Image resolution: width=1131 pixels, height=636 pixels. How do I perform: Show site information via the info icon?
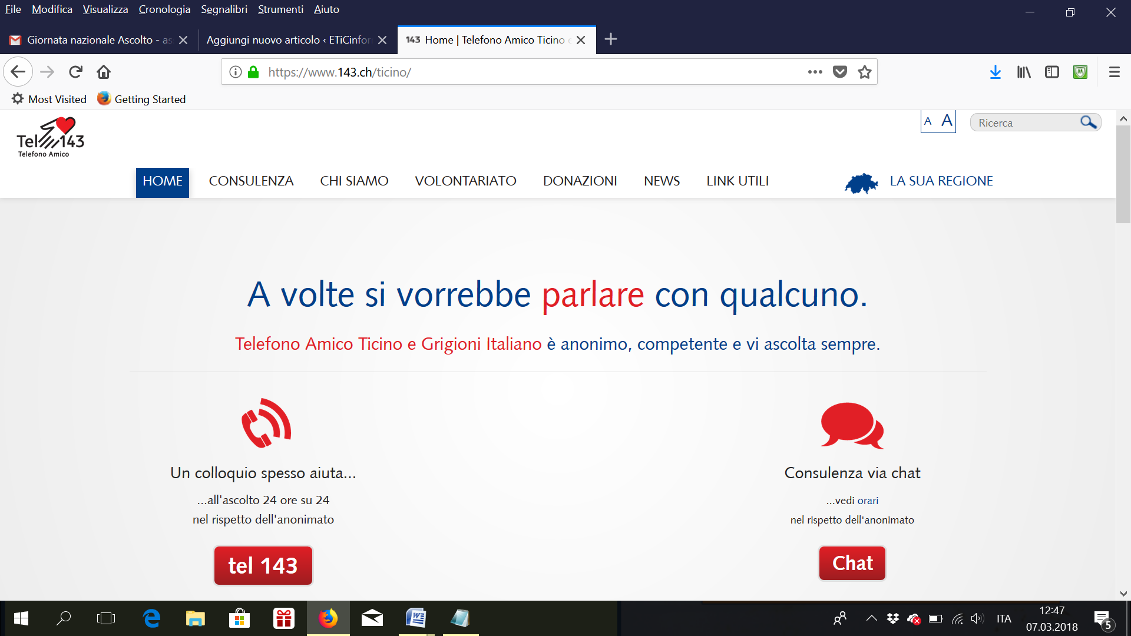click(235, 72)
